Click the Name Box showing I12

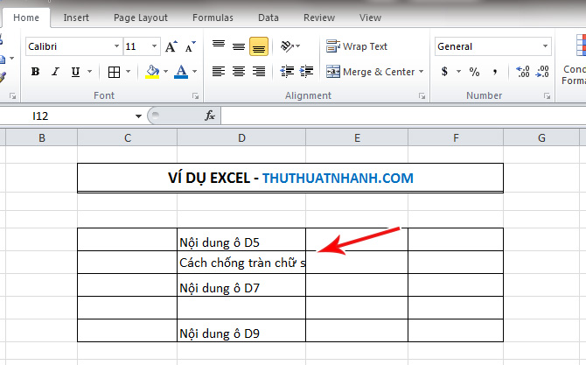pyautogui.click(x=66, y=116)
